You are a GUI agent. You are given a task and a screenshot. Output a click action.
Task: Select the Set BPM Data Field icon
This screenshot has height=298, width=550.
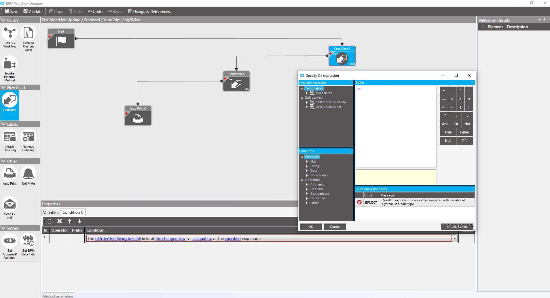(x=28, y=241)
